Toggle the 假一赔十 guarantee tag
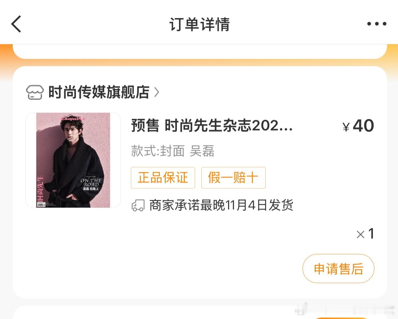This screenshot has height=319, width=398. [x=233, y=178]
